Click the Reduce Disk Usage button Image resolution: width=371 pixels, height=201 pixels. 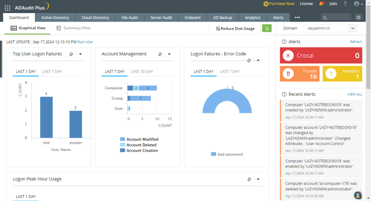tap(235, 28)
